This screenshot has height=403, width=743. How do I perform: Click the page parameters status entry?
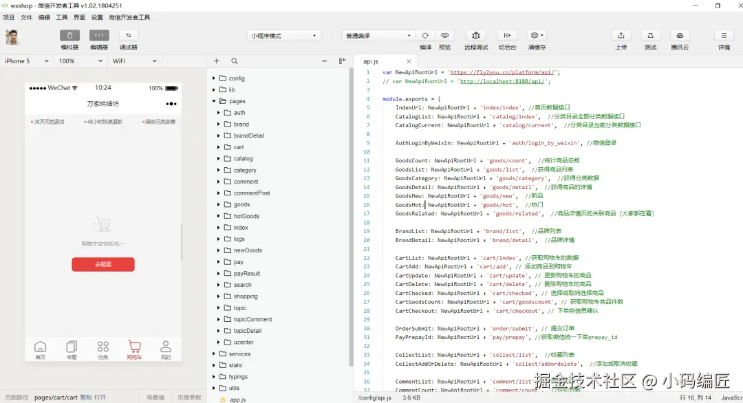pyautogui.click(x=189, y=397)
